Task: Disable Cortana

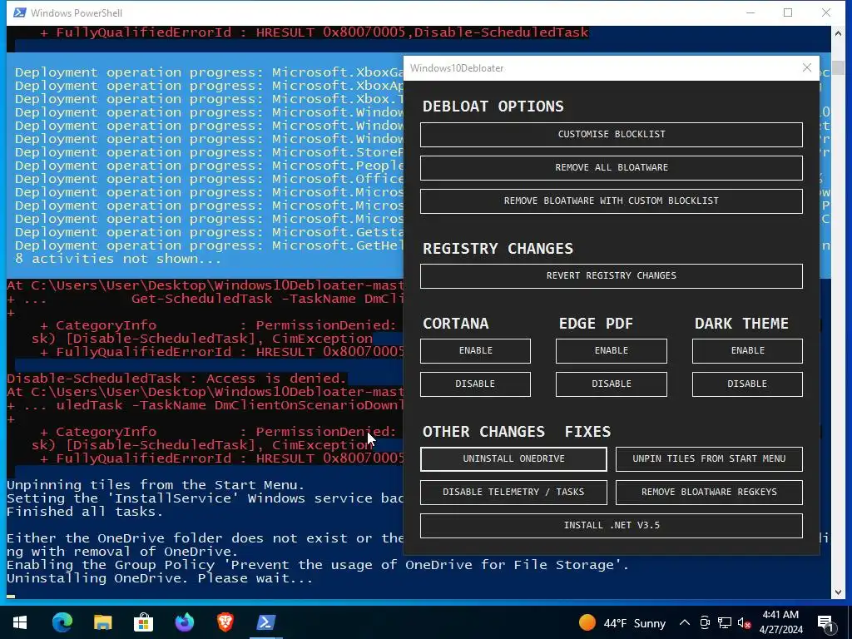Action: [475, 384]
